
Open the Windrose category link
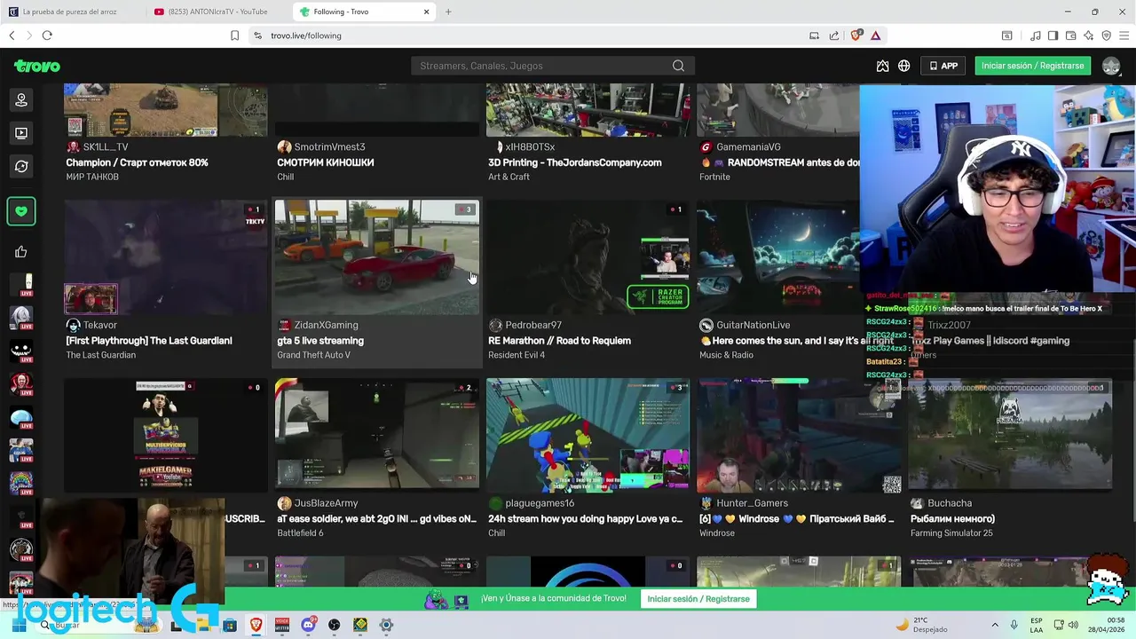pos(717,533)
